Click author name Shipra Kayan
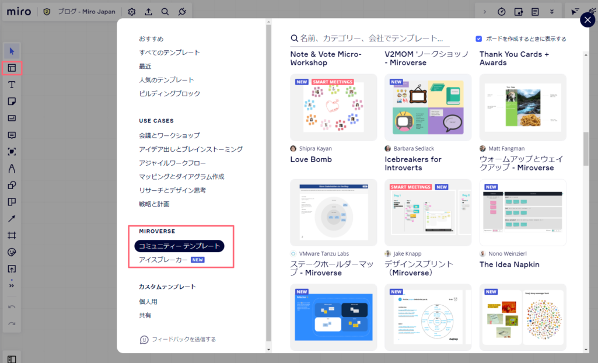This screenshot has width=598, height=363. 315,148
